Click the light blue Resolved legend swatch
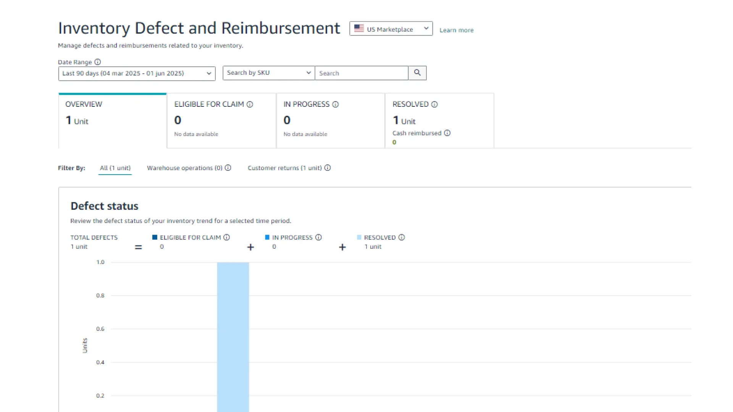Image resolution: width=733 pixels, height=412 pixels. (x=359, y=237)
